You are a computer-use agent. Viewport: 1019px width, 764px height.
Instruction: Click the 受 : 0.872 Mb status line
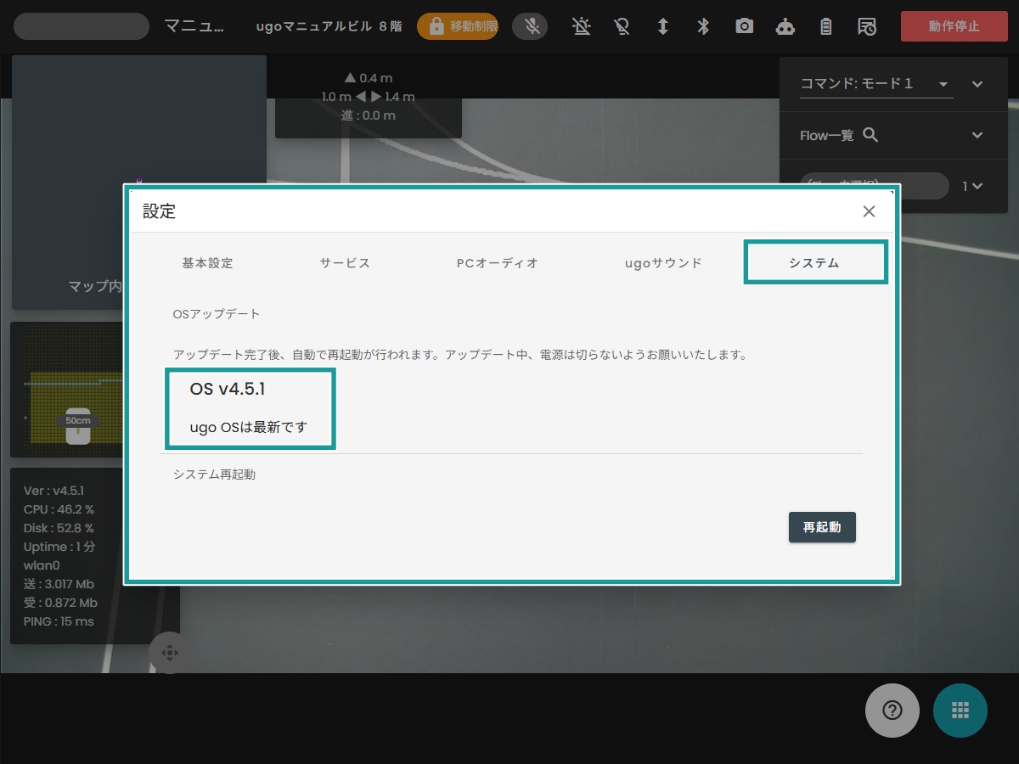pos(60,603)
